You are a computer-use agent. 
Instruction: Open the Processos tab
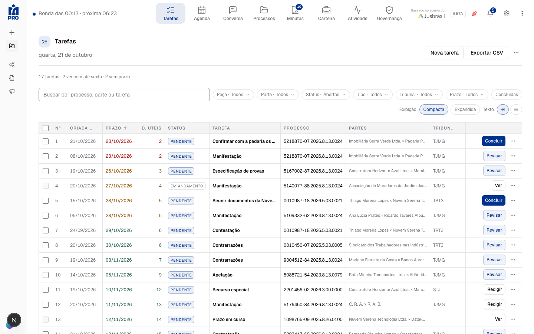[x=264, y=13]
